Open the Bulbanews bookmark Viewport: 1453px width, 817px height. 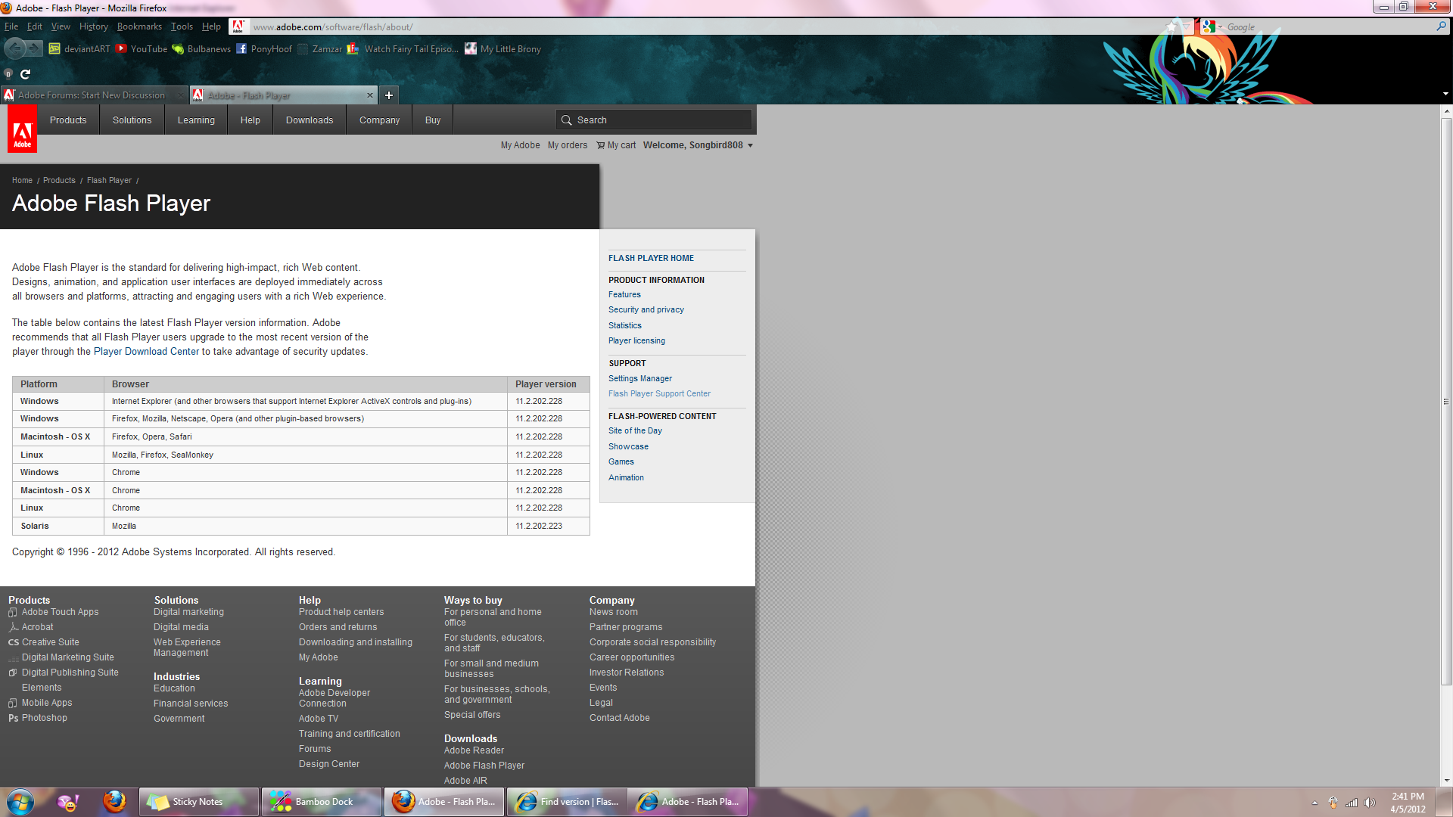coord(201,49)
